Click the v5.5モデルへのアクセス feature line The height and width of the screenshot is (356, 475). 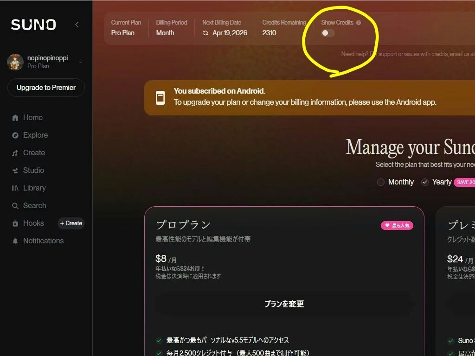click(227, 341)
